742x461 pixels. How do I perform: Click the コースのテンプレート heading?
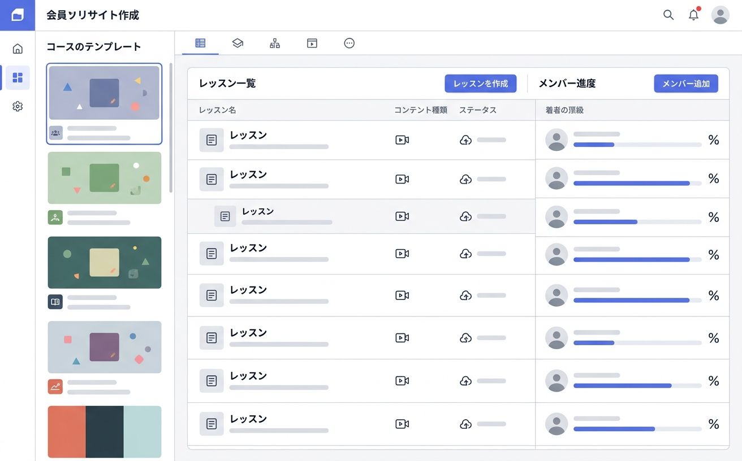[94, 47]
